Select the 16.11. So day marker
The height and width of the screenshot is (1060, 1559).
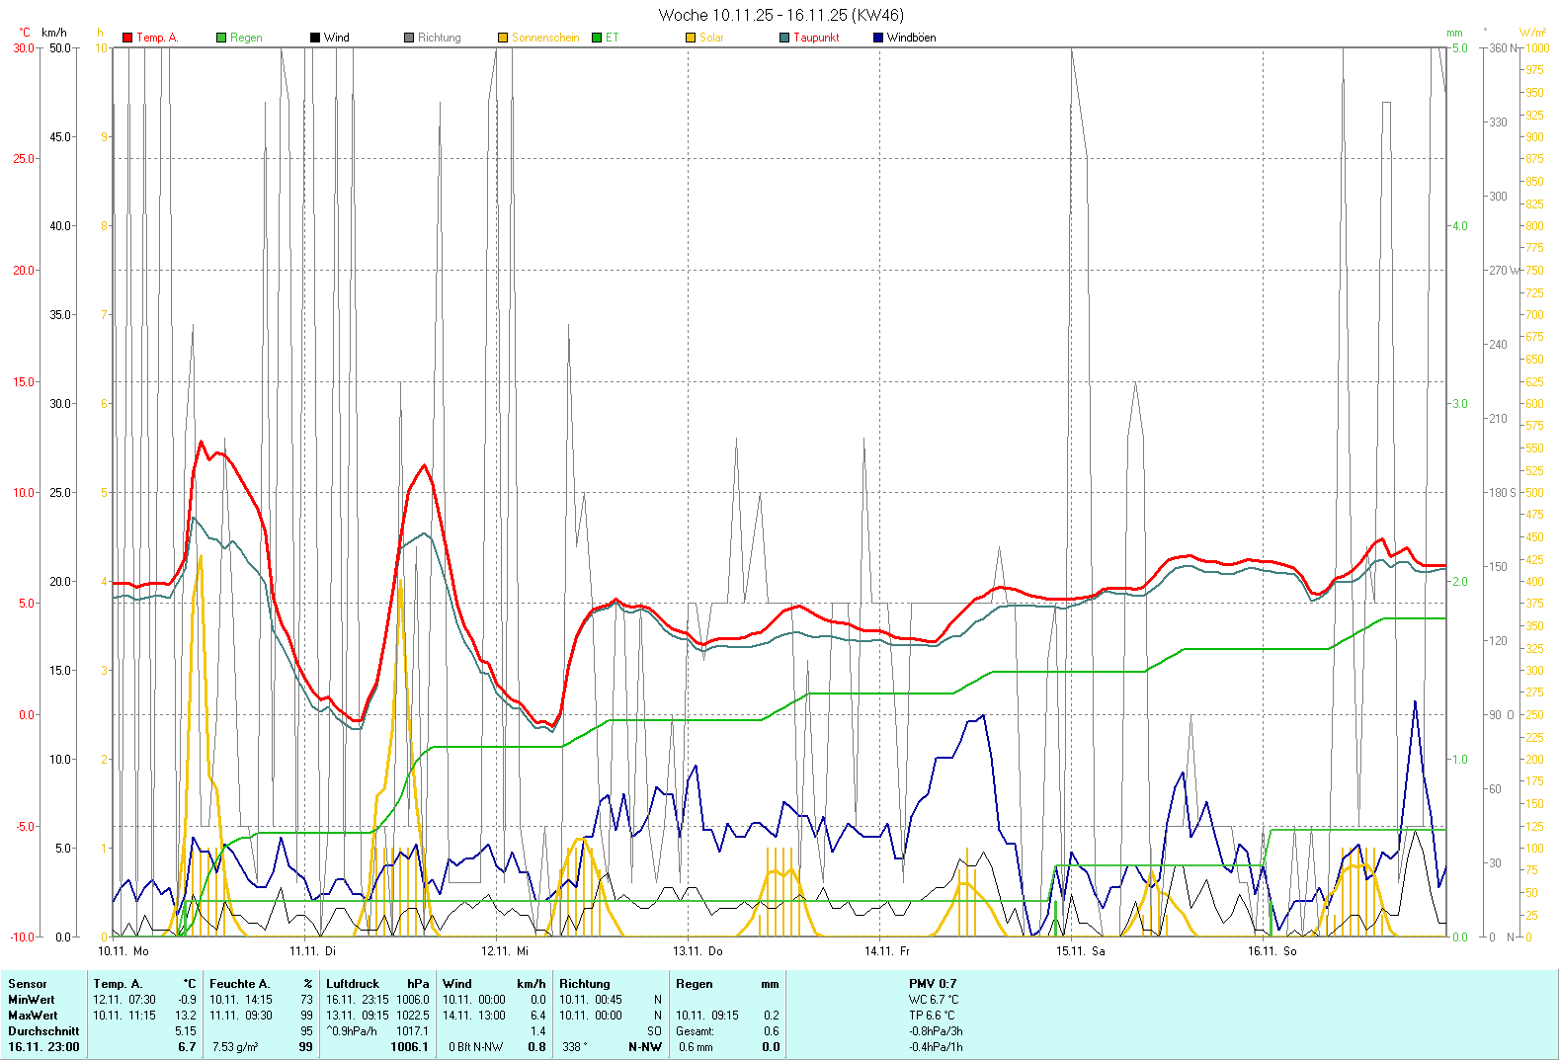pyautogui.click(x=1272, y=951)
